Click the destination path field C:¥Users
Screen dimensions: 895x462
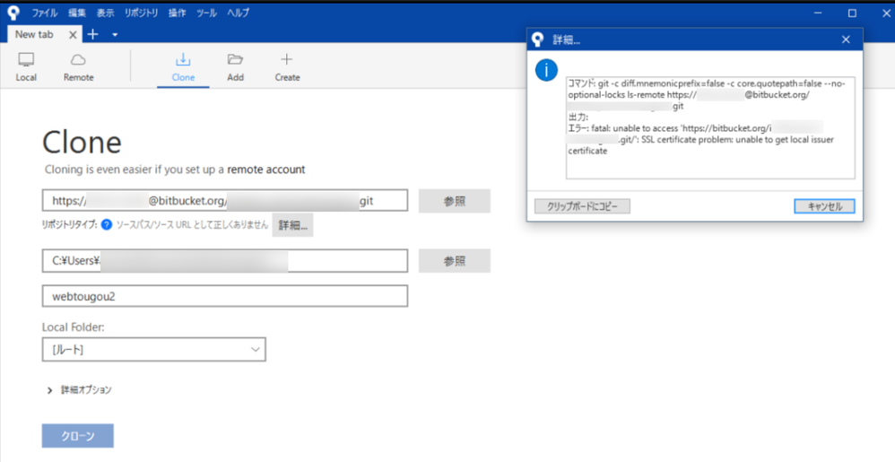point(225,261)
